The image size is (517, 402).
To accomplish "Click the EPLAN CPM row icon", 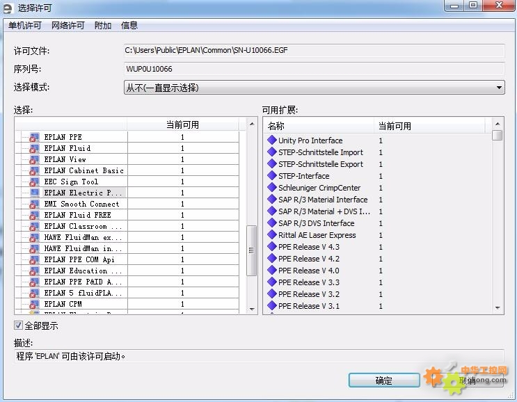I will [x=34, y=304].
